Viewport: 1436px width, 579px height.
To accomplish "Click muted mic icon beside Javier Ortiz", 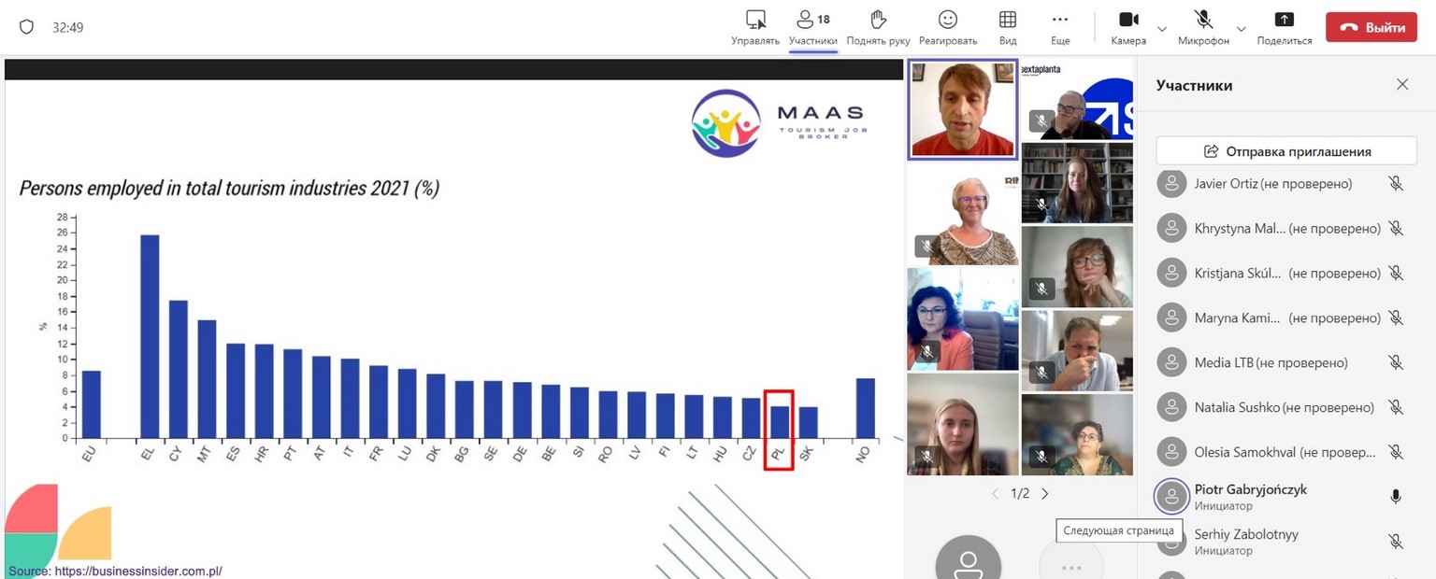I will (1396, 184).
